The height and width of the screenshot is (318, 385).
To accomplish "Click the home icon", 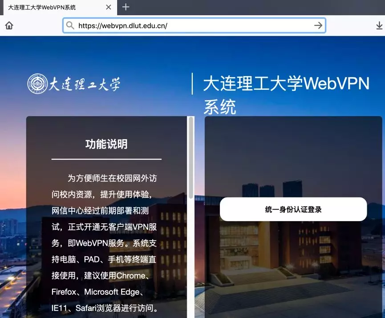I will (9, 25).
